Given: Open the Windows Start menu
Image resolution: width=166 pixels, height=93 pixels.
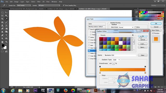Looking at the screenshot, I should (x=3, y=91).
